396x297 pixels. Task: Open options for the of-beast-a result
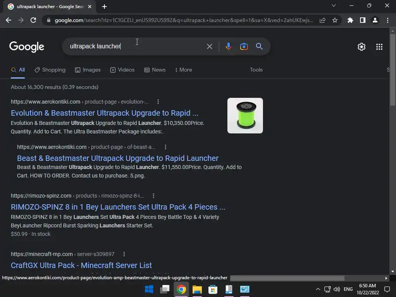point(166,147)
